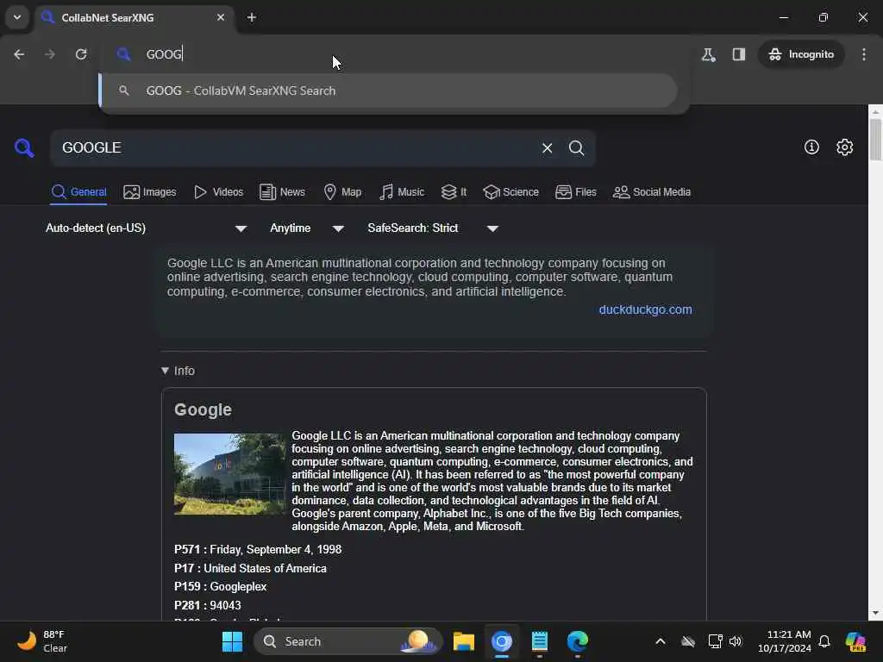Open the SafeSearch: Strict dropdown
The height and width of the screenshot is (662, 883).
pos(433,228)
